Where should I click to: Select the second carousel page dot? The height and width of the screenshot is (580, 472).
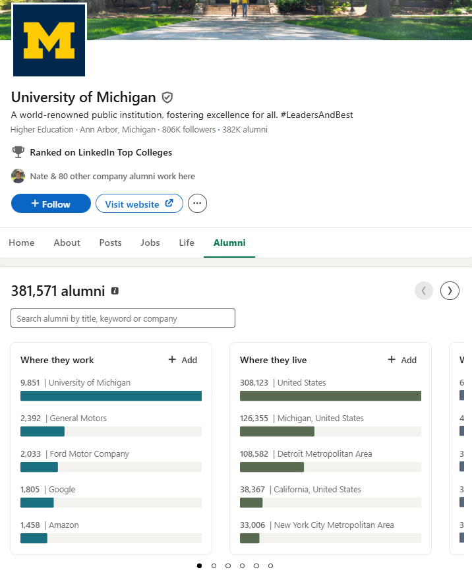pos(214,565)
